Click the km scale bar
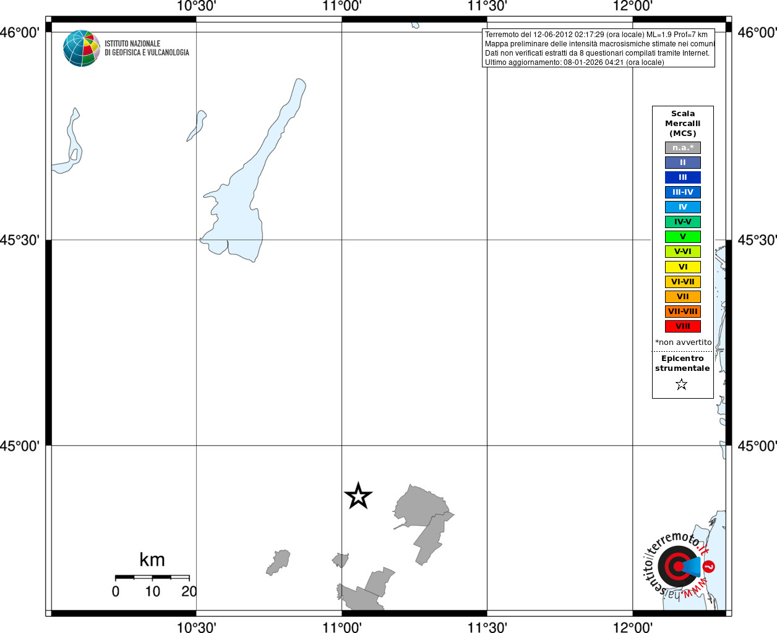 click(x=152, y=577)
